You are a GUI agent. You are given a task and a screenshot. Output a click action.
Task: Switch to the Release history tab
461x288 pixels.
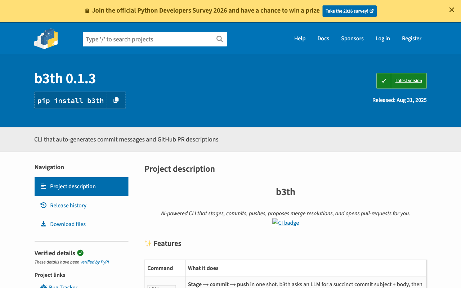(x=68, y=205)
